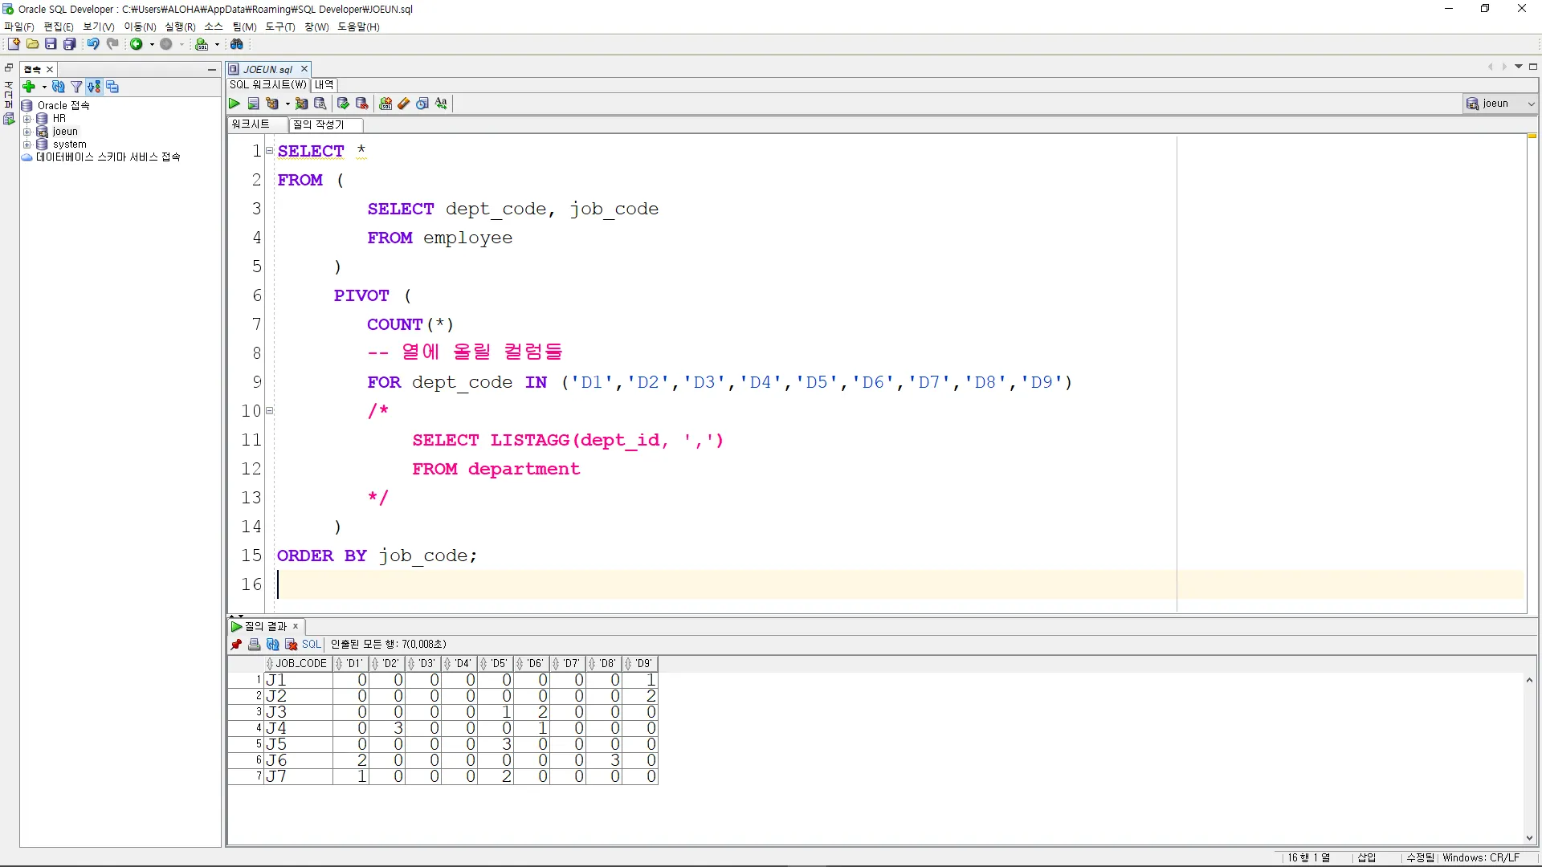The width and height of the screenshot is (1542, 867).
Task: Expand the HR connection tree node
Action: click(x=27, y=119)
